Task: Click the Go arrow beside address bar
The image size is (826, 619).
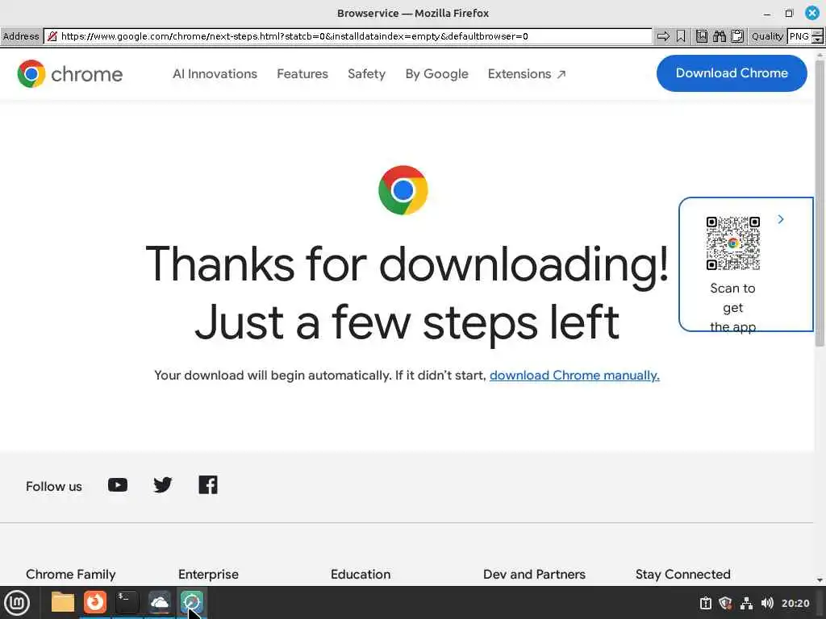Action: [x=663, y=36]
